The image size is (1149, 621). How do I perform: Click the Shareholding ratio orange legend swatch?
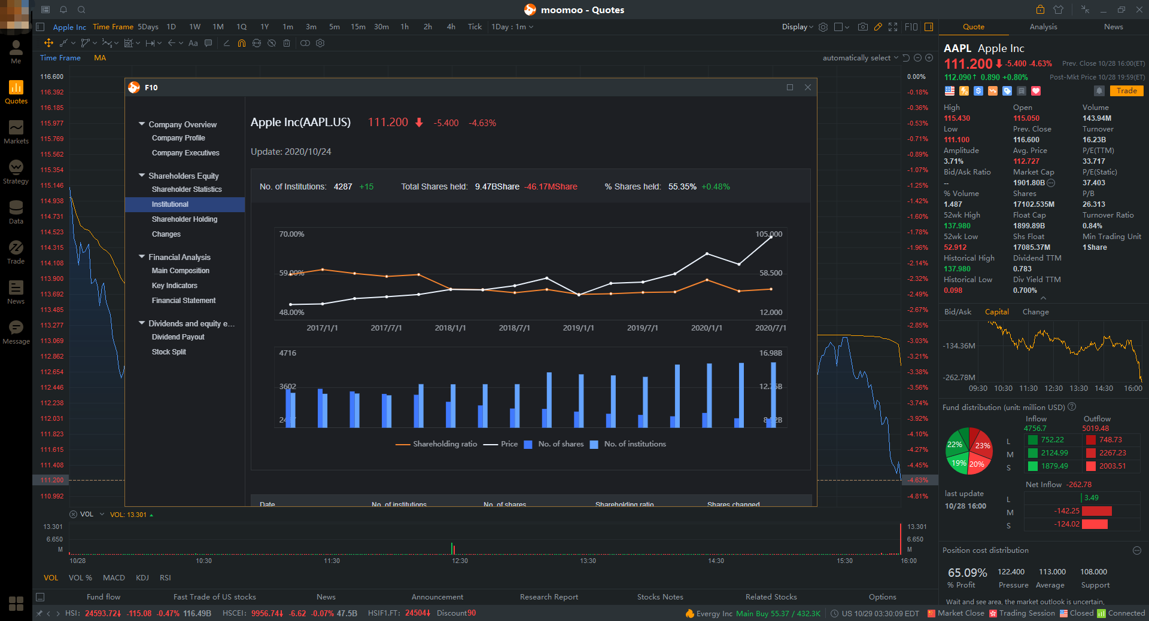(x=402, y=444)
